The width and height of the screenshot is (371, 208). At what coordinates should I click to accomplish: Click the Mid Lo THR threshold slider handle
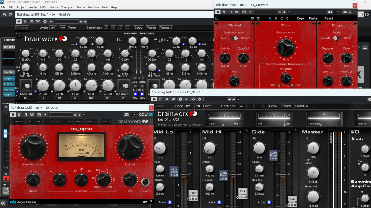point(192,195)
